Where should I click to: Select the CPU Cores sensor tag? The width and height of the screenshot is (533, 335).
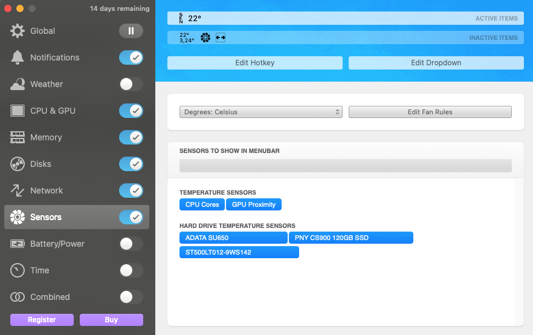pos(202,204)
